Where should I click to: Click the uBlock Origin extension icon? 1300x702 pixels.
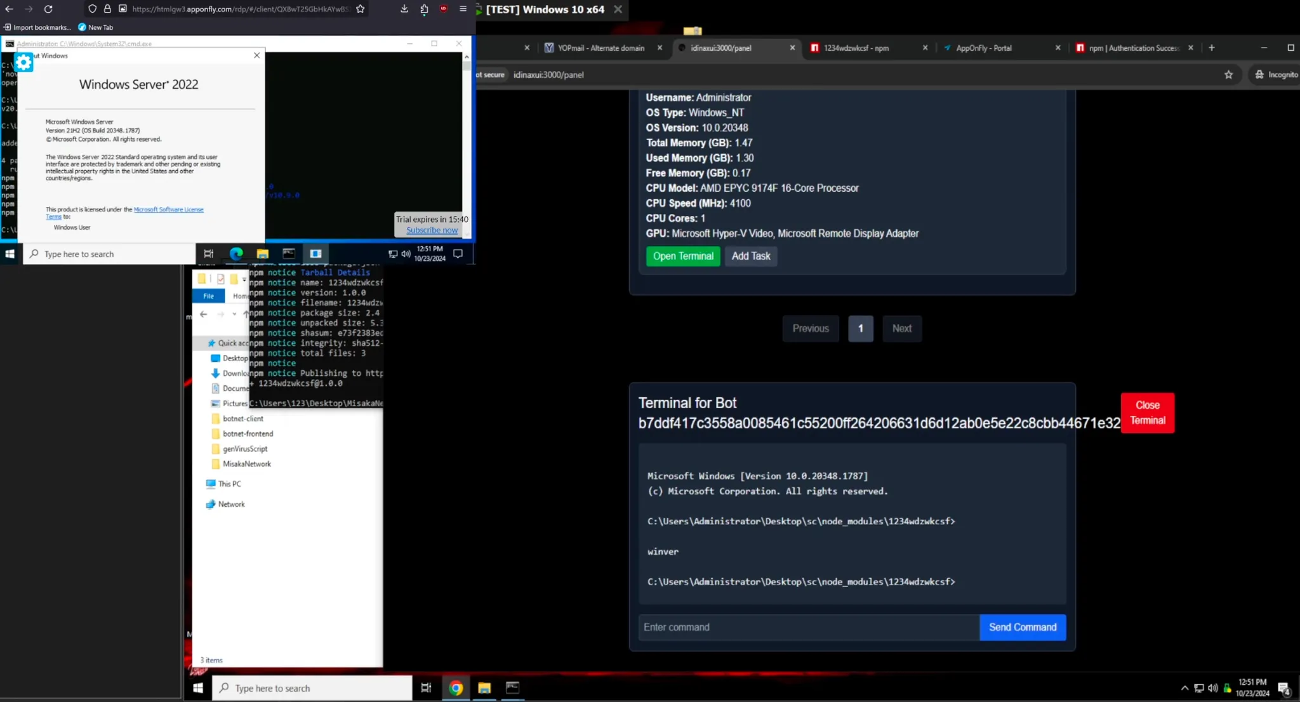(444, 9)
